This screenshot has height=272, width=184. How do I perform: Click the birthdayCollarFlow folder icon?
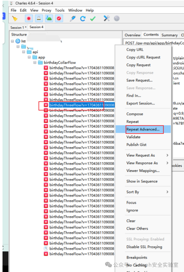(x=41, y=62)
